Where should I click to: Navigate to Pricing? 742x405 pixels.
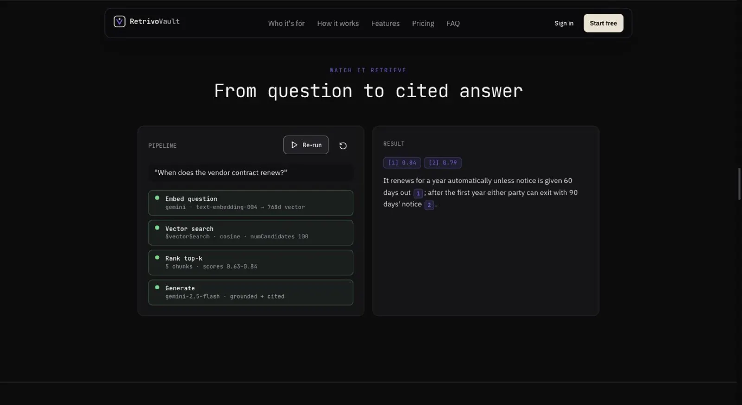point(423,23)
